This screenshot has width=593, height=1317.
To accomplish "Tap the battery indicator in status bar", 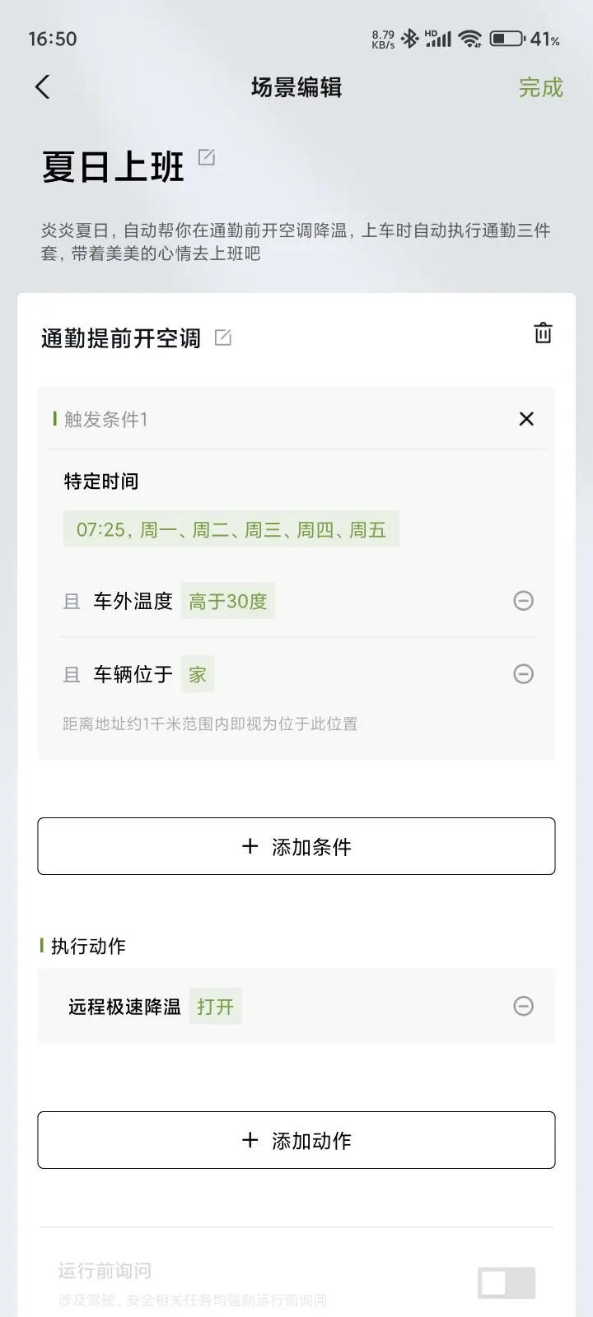I will point(525,39).
